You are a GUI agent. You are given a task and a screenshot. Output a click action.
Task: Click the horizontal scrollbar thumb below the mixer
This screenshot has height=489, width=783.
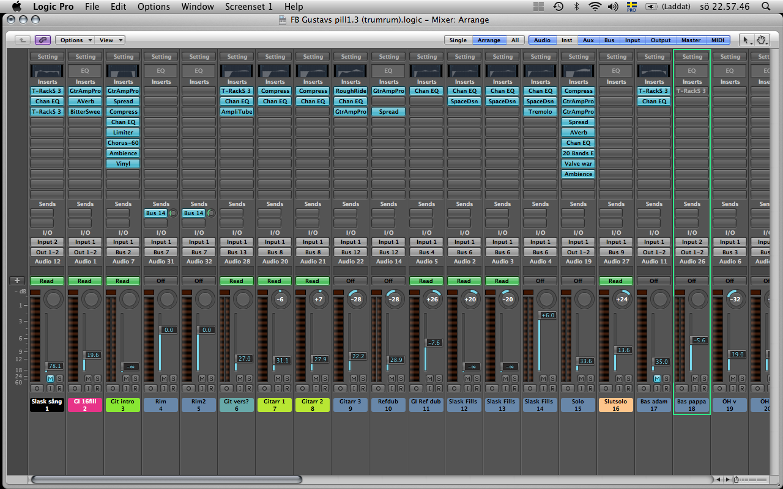pos(166,480)
